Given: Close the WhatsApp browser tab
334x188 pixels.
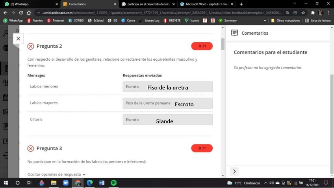Looking at the screenshot, I should point(56,4).
